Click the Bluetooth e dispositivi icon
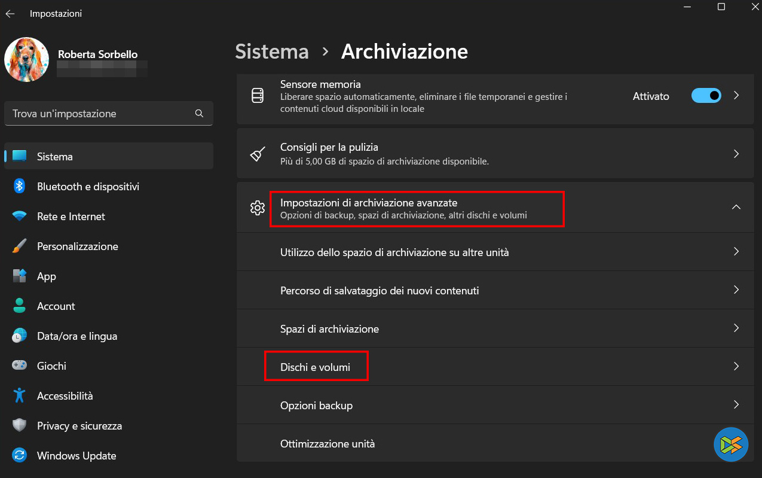This screenshot has width=762, height=478. pos(19,186)
